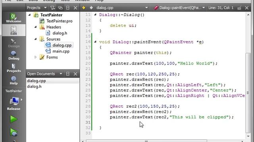Viewport: 254px width, 142px height.
Task: Click the vertical scrollbar thumb in editor
Action: click(x=248, y=93)
